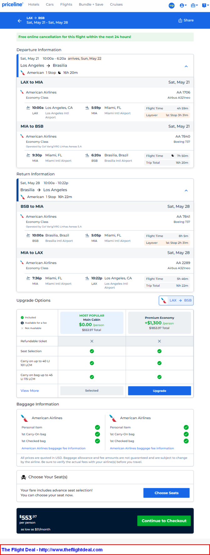Click the free online cancellation banner
This screenshot has height=555, width=210.
105,37
